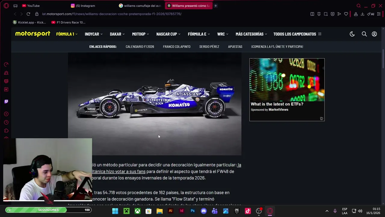Show hidden system tray icons chevron
The width and height of the screenshot is (385, 217).
point(327,211)
